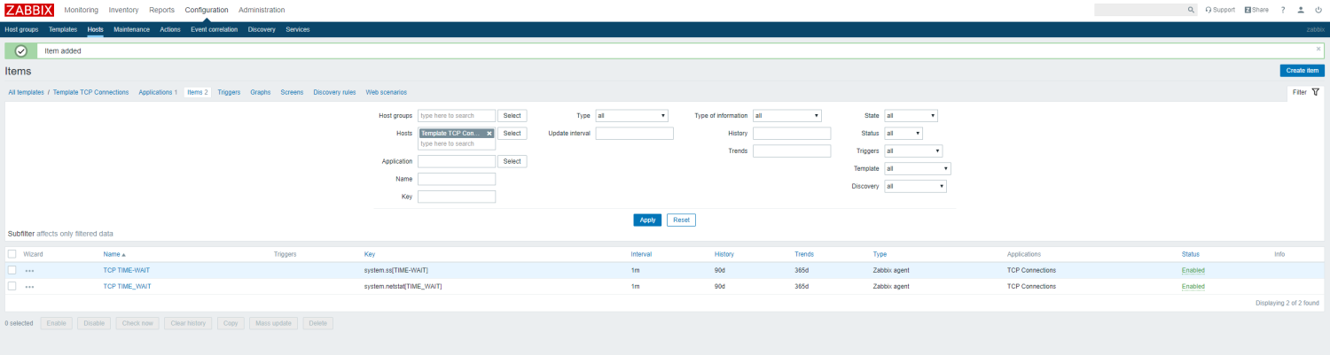
Task: Check the TCP TIME-WAIT row checkbox
Action: coord(12,270)
